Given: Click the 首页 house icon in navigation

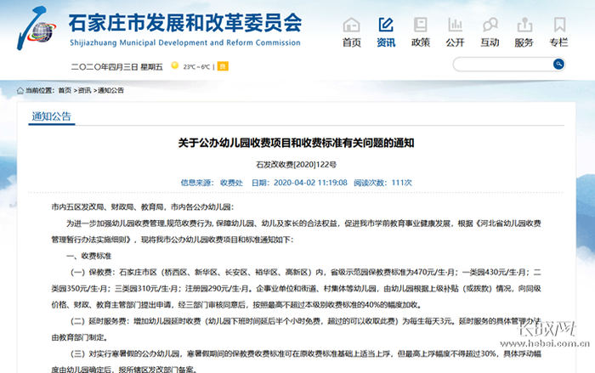Looking at the screenshot, I should [x=351, y=25].
